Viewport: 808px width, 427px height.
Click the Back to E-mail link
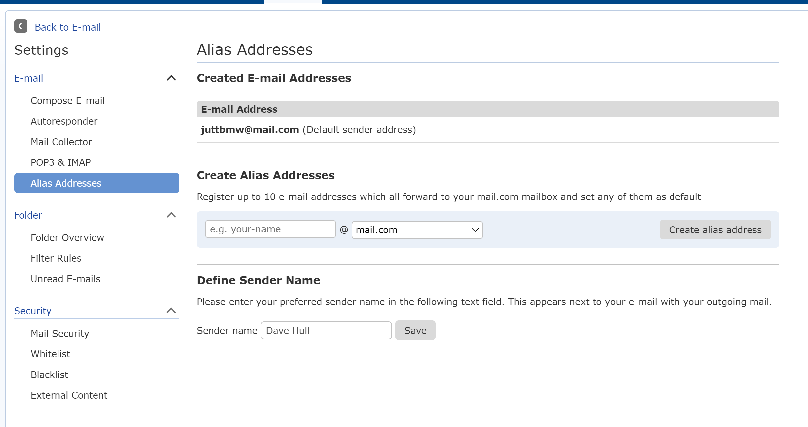click(x=68, y=27)
